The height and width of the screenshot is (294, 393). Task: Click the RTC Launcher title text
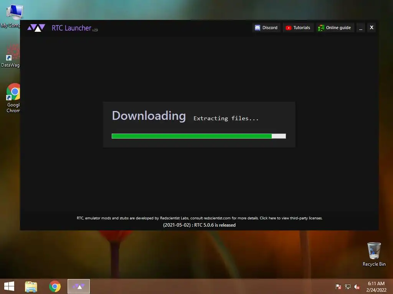[71, 28]
